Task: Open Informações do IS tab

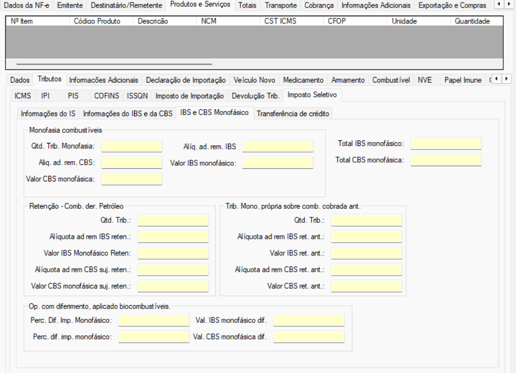Action: coord(48,114)
